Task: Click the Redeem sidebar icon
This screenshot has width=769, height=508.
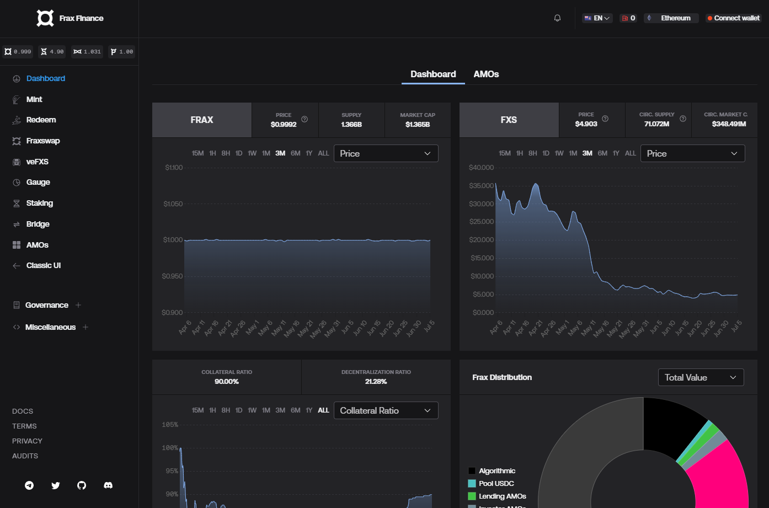Action: pyautogui.click(x=17, y=120)
